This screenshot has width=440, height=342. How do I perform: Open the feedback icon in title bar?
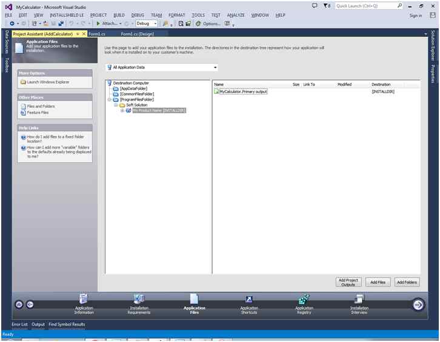click(x=315, y=5)
